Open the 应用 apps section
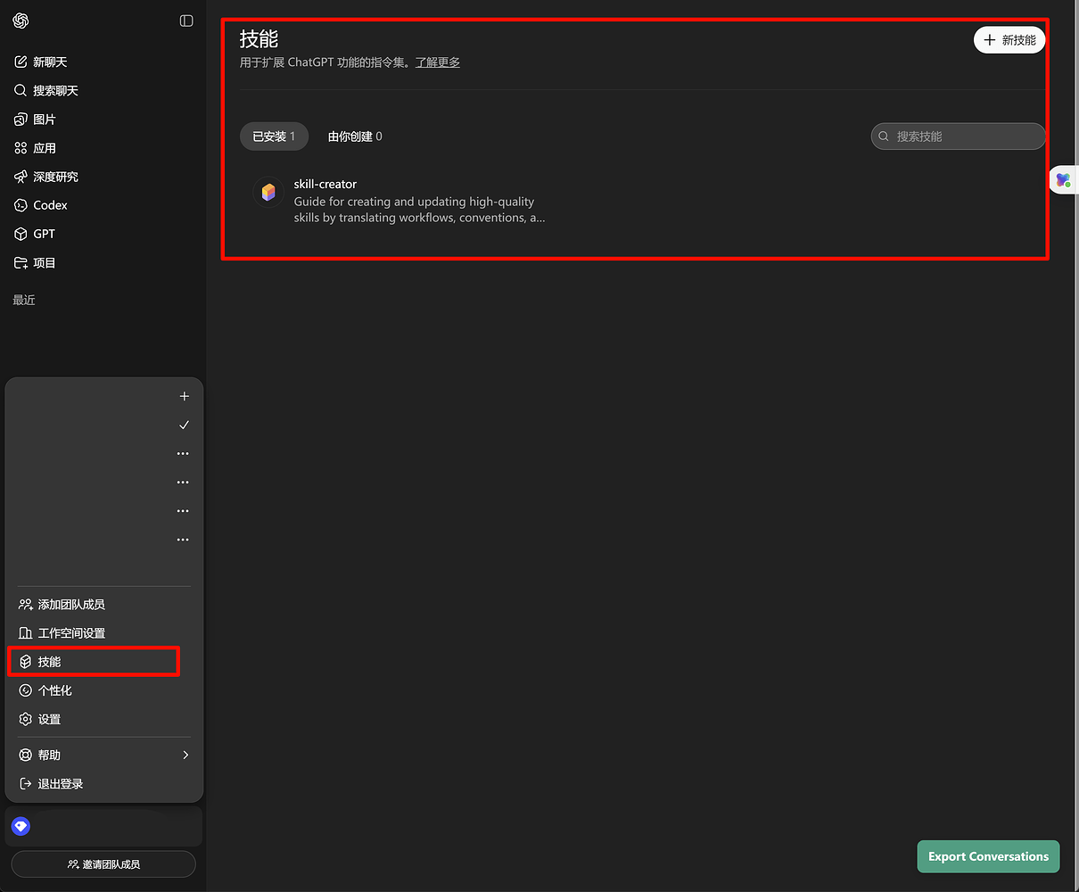Viewport: 1079px width, 892px height. coord(36,148)
